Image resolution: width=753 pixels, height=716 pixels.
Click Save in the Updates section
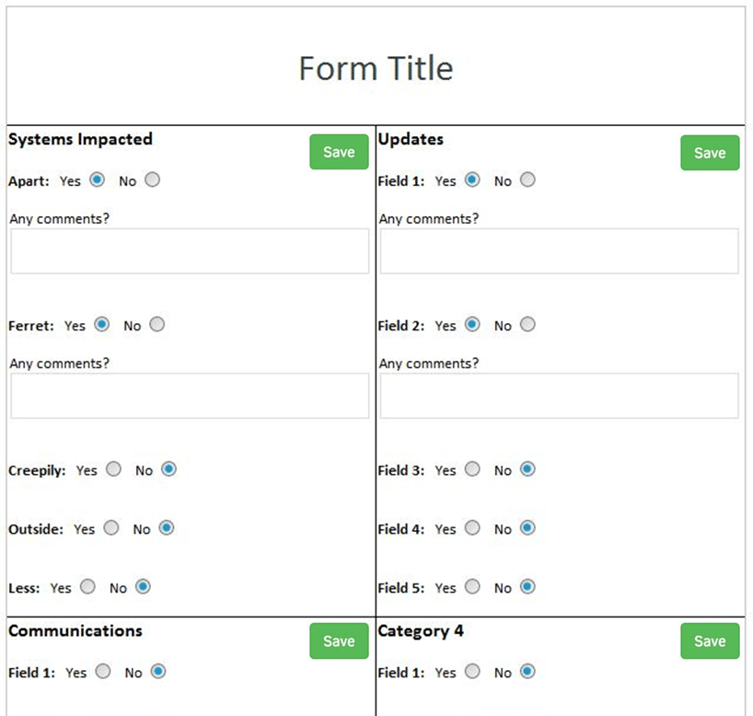(709, 152)
